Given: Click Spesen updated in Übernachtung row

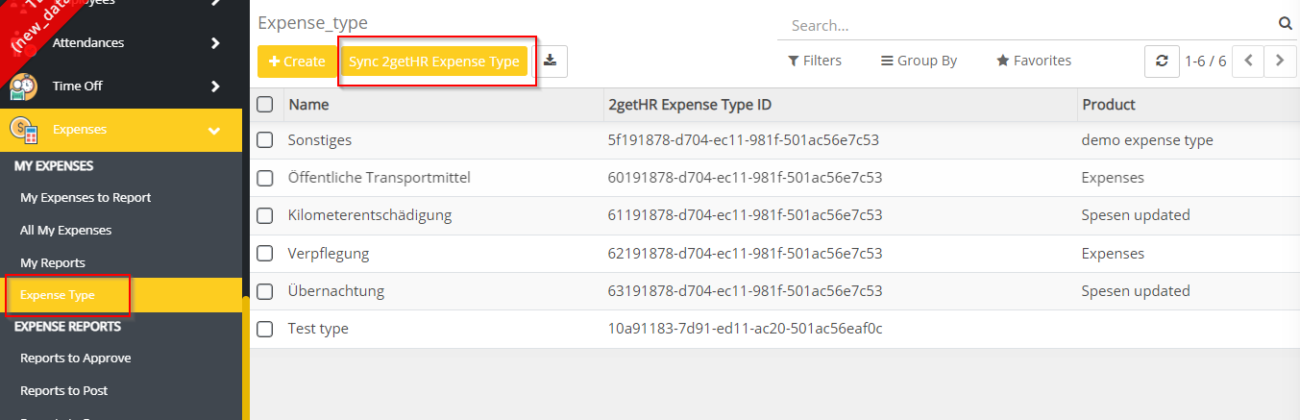Looking at the screenshot, I should coord(1136,291).
